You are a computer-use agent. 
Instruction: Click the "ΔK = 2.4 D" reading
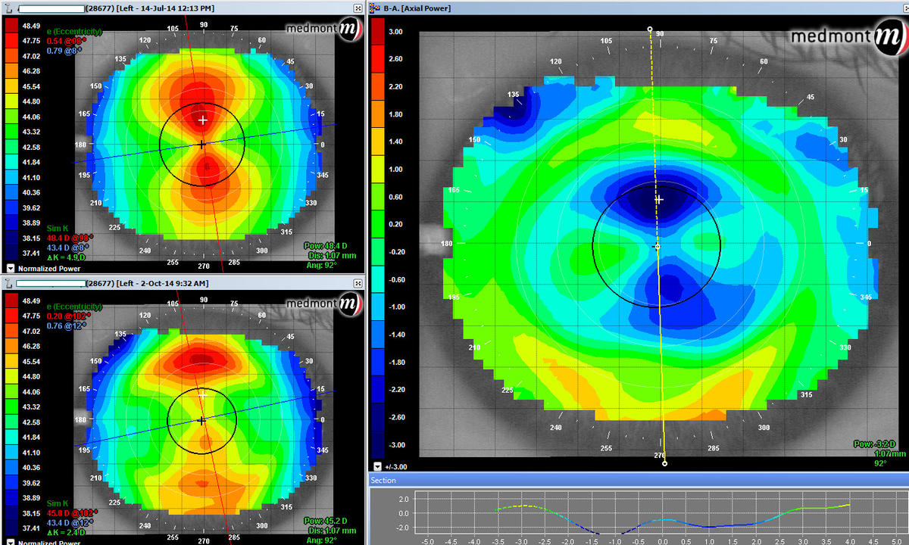[67, 533]
